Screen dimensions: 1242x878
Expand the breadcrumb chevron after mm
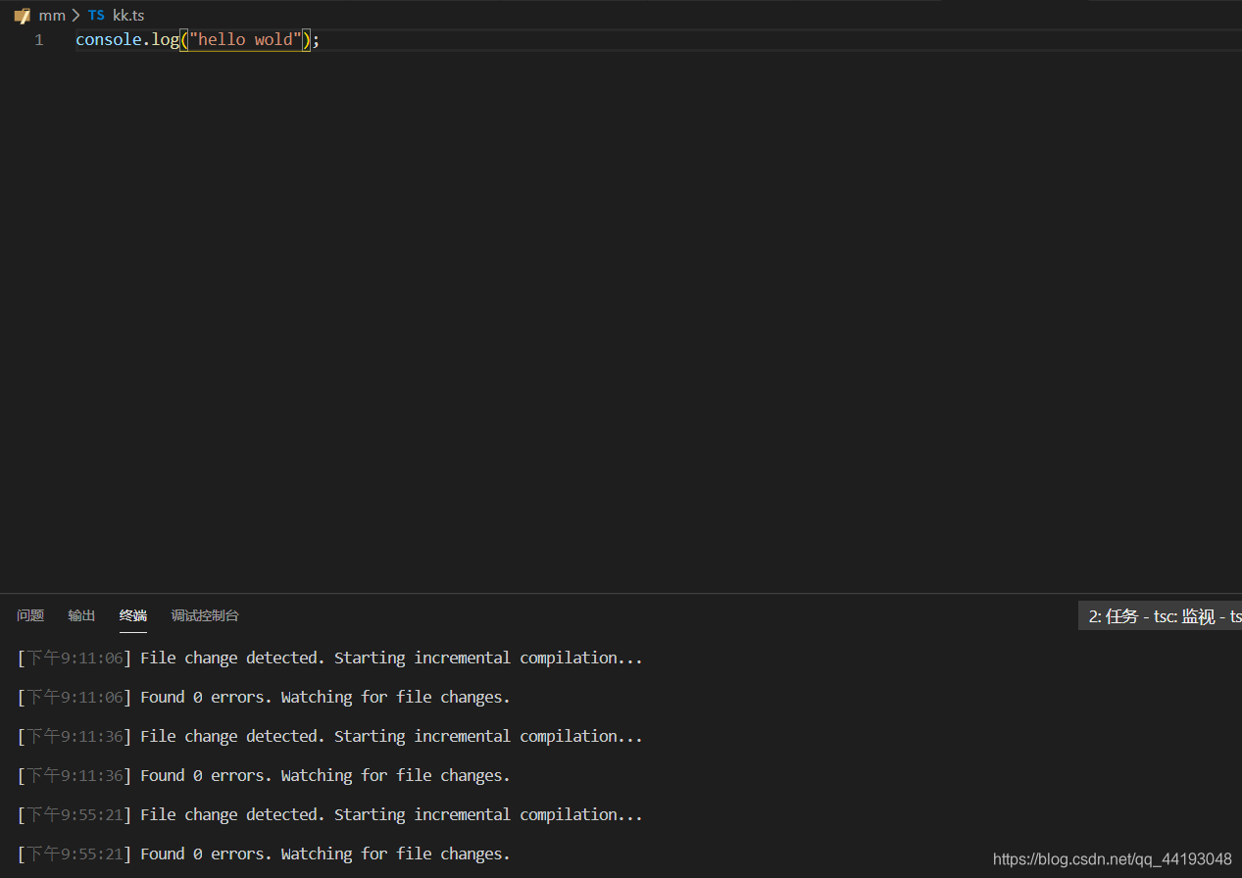coord(75,16)
